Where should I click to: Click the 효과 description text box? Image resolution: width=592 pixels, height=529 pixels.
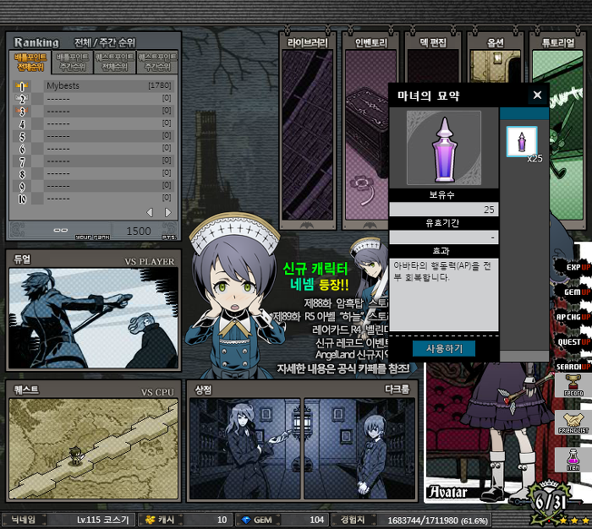pos(444,295)
